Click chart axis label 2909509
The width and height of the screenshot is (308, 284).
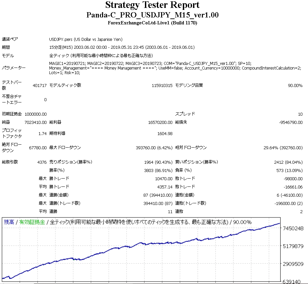pos(293,264)
